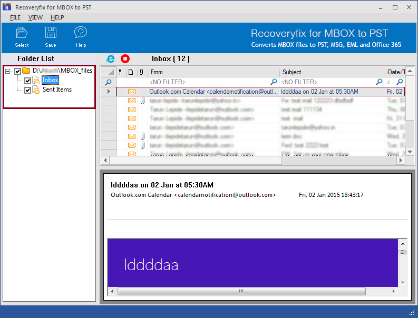The width and height of the screenshot is (418, 318).
Task: Toggle the MBOX_files root checkbox
Action: click(x=17, y=71)
